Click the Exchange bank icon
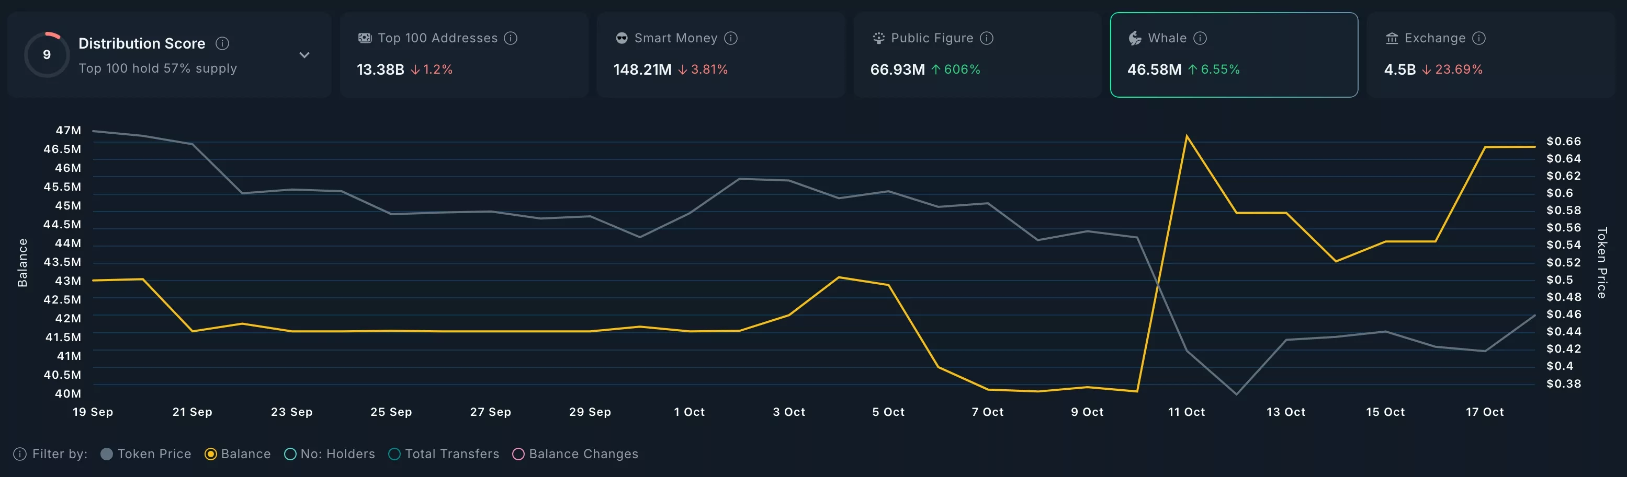The width and height of the screenshot is (1627, 477). click(x=1393, y=38)
